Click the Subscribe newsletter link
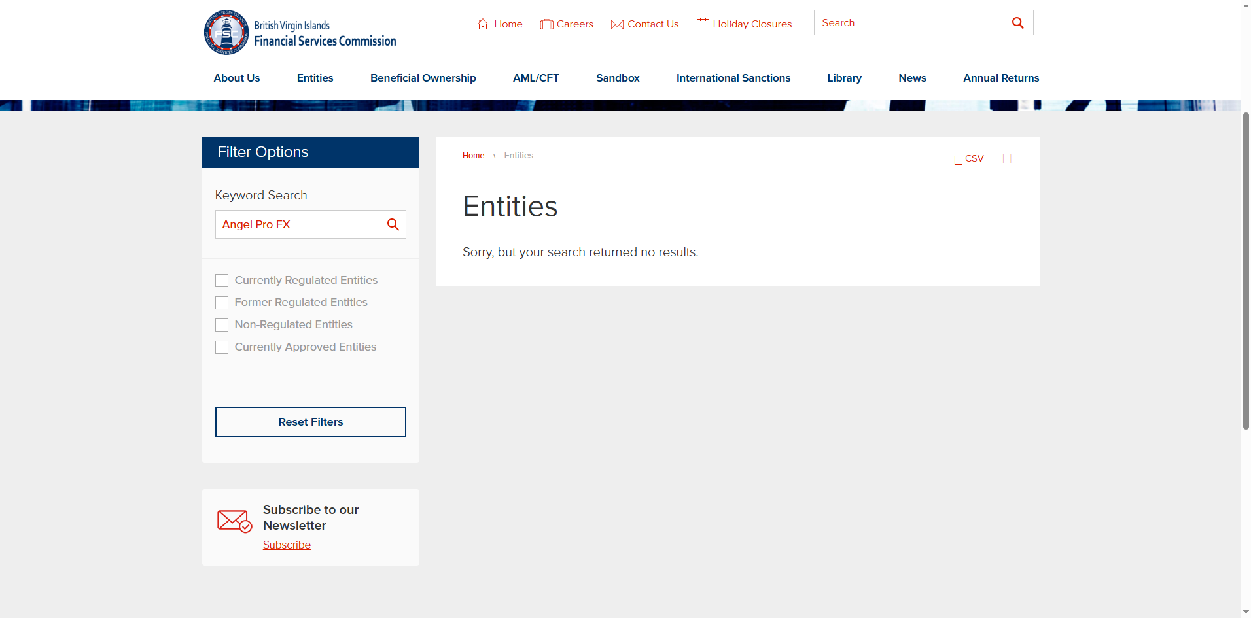1251x618 pixels. click(x=287, y=545)
